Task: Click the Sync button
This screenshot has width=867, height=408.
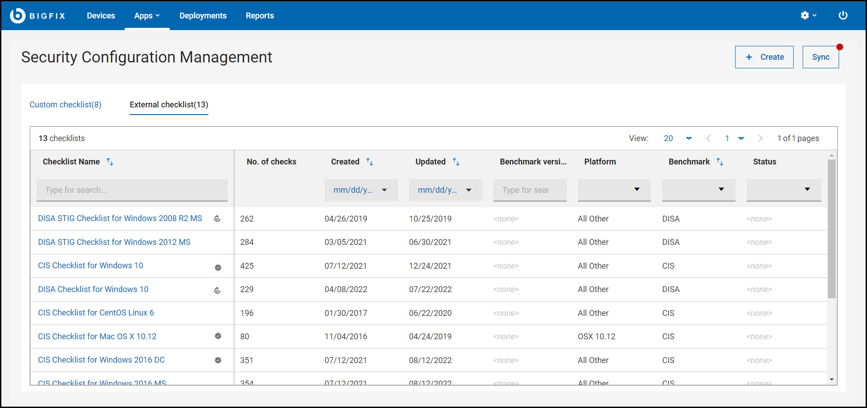Action: coord(821,57)
